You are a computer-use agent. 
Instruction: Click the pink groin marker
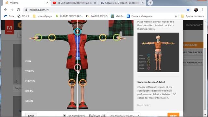pyautogui.click(x=77, y=67)
